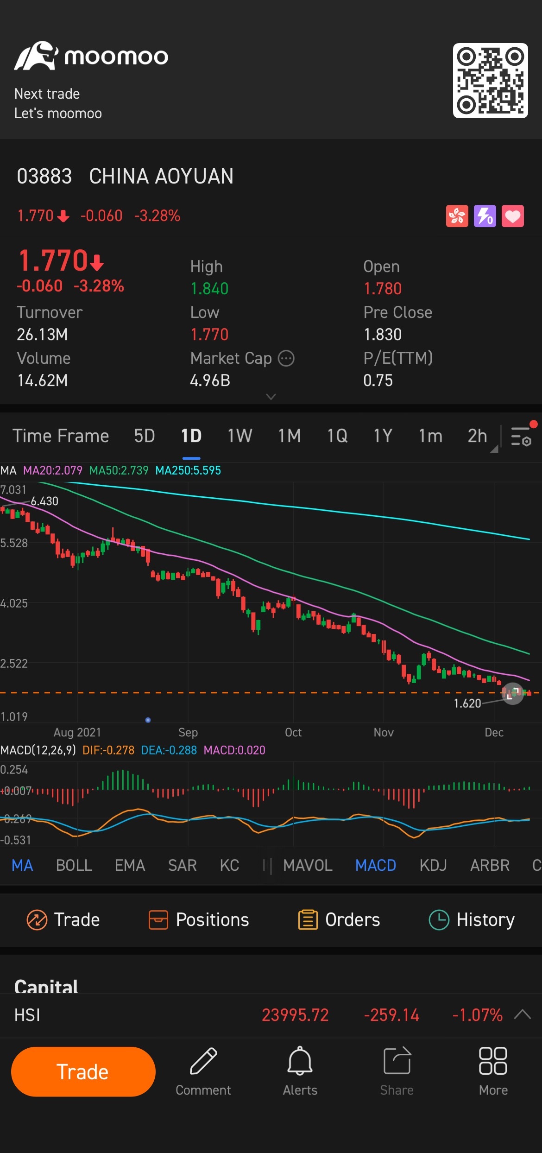542x1153 pixels.
Task: Open Orders shortcut
Action: (x=339, y=919)
